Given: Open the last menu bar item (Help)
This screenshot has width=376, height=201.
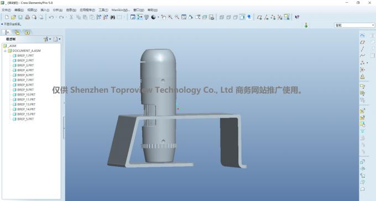Looking at the screenshot, I should pyautogui.click(x=153, y=10).
